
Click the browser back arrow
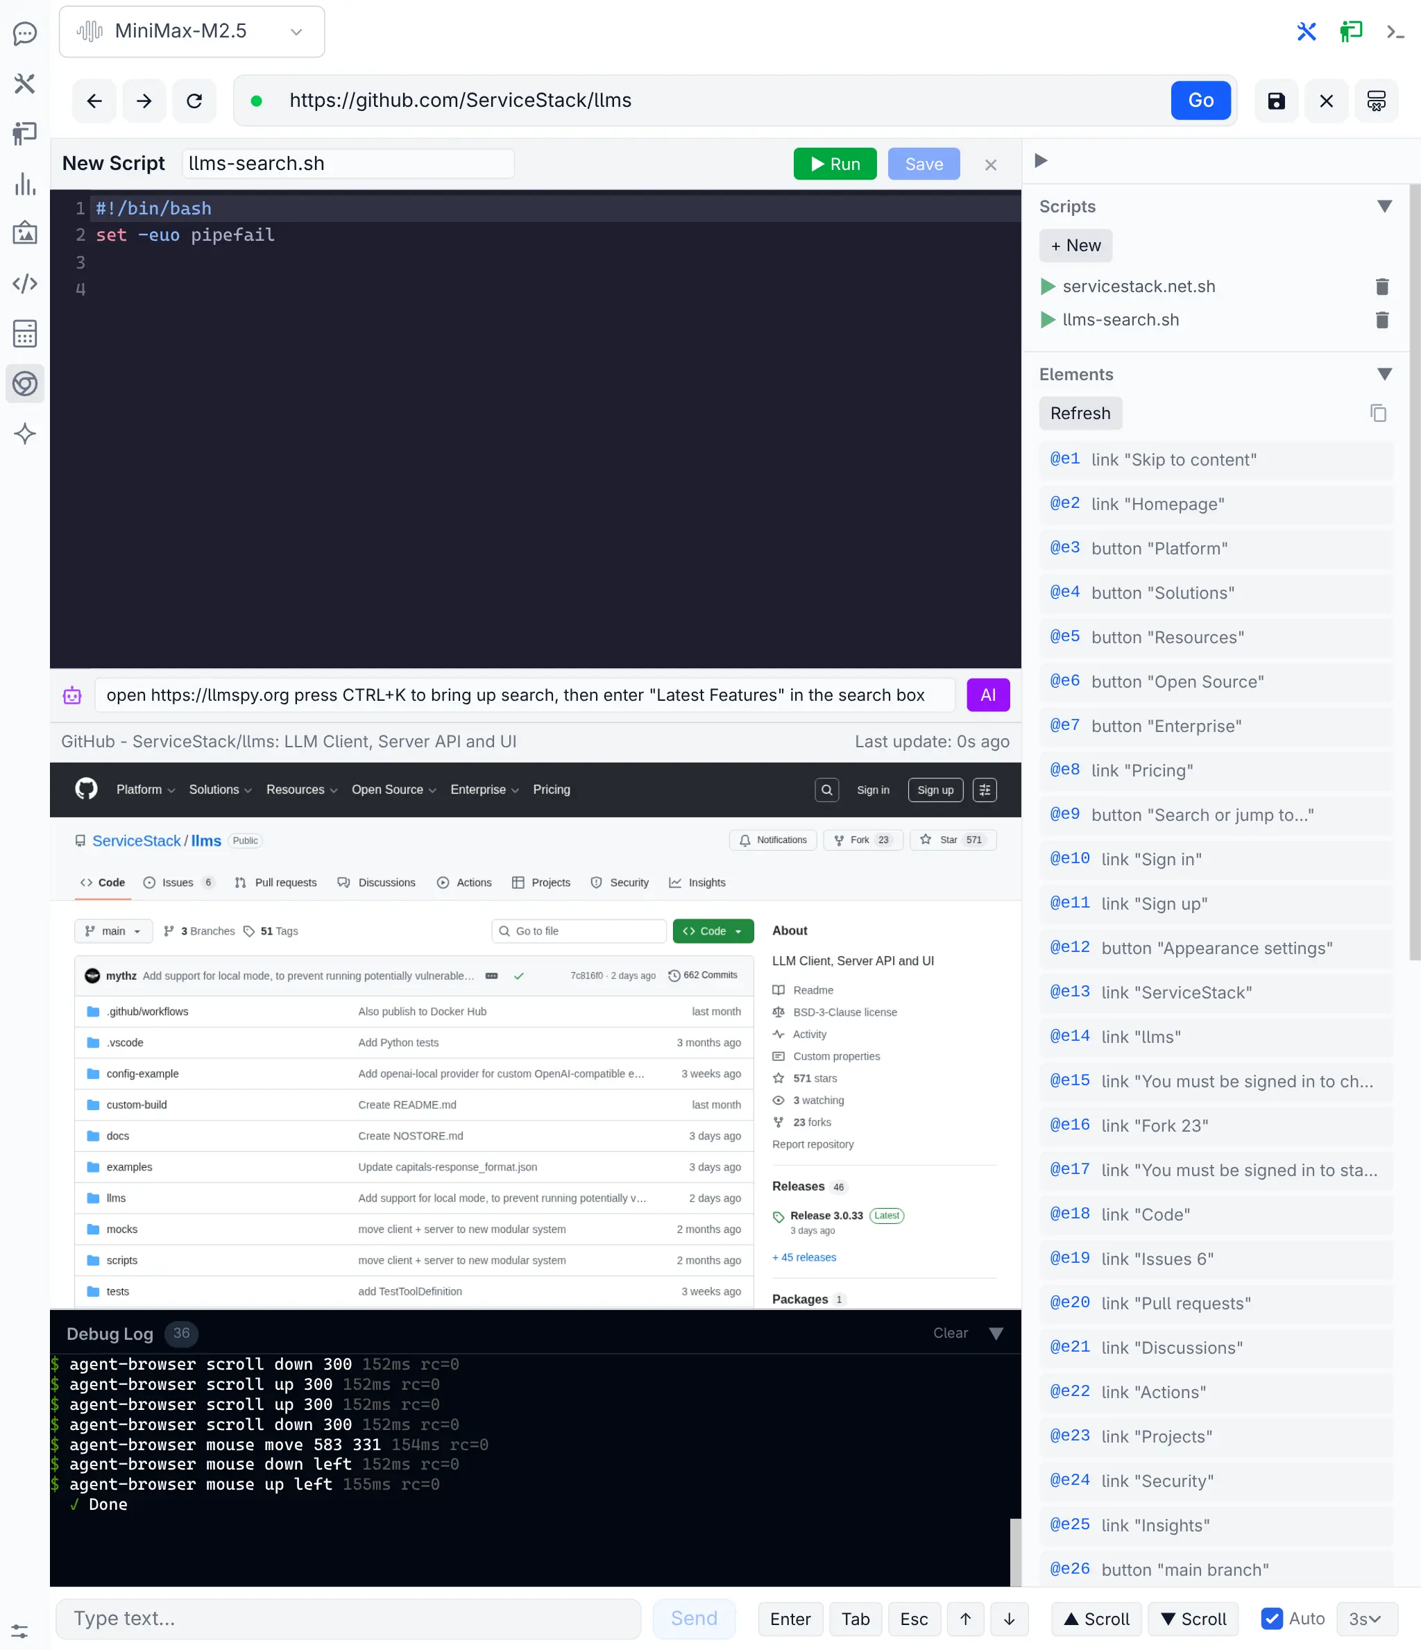click(94, 101)
